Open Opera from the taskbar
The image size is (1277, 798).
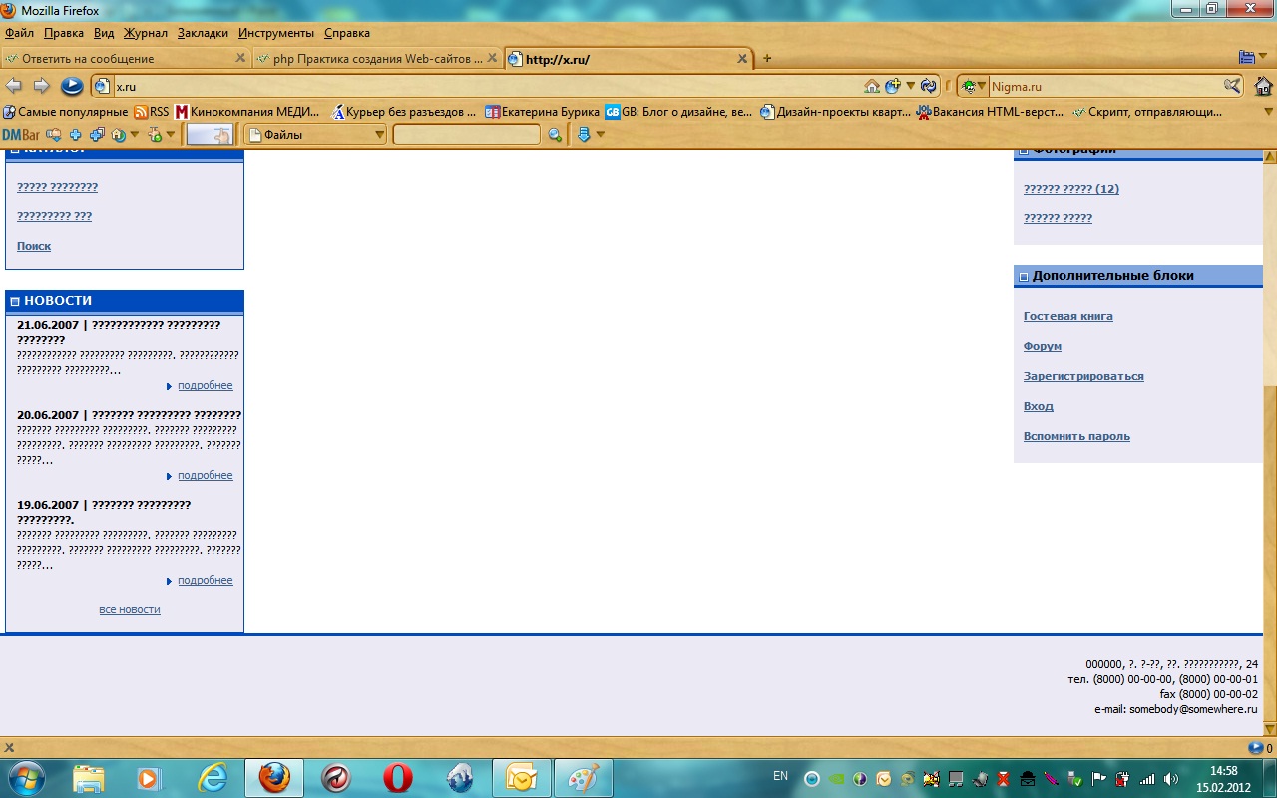(x=398, y=778)
